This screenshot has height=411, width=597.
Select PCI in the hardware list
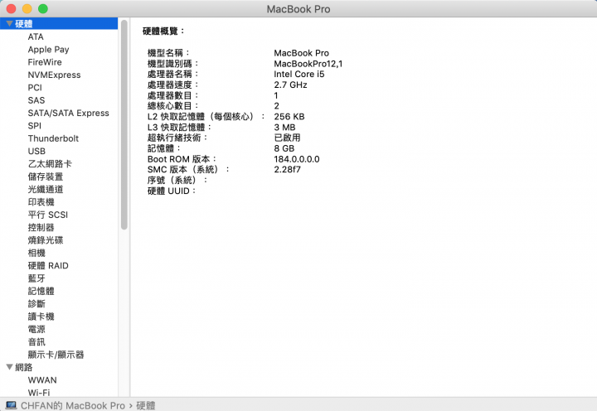coord(35,88)
